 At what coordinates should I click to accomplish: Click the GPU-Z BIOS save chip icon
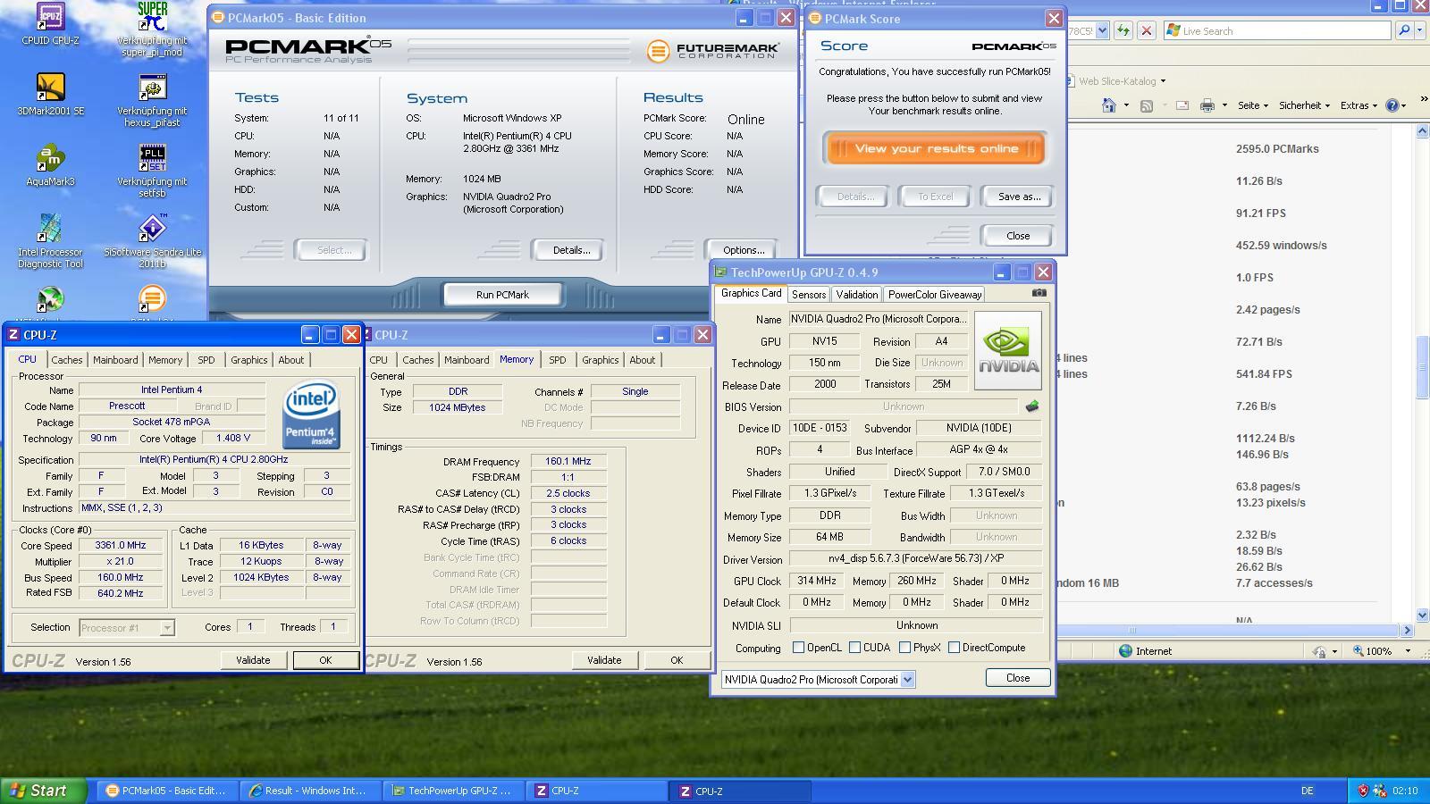pos(1032,406)
